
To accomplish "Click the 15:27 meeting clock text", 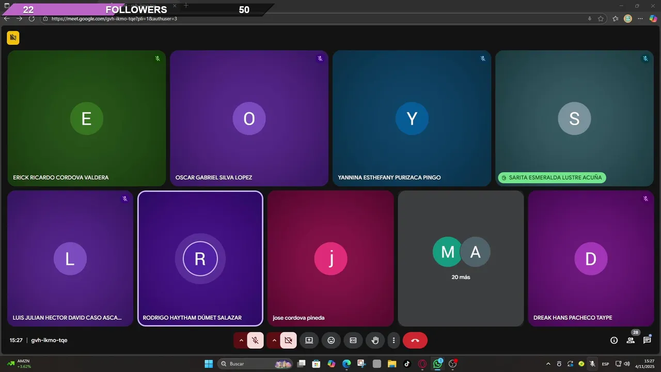I will (16, 340).
